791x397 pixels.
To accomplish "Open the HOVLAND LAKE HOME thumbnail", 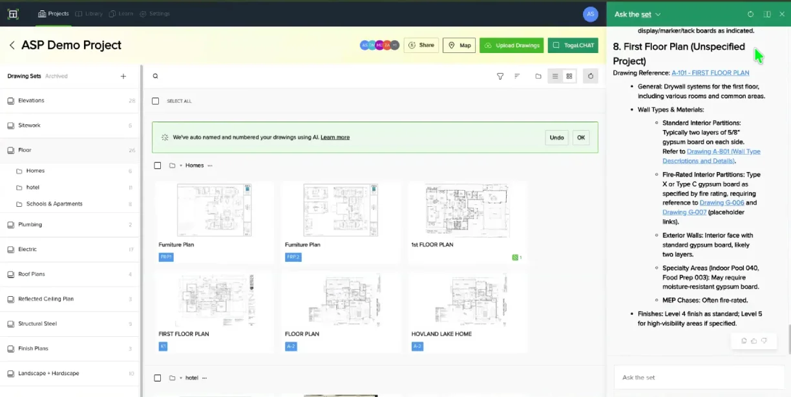I will tap(467, 300).
